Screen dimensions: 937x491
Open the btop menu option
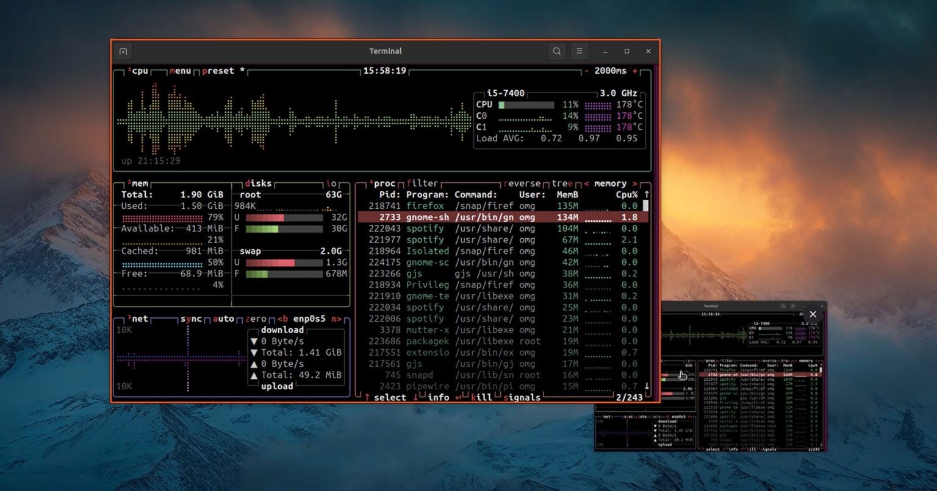point(180,71)
